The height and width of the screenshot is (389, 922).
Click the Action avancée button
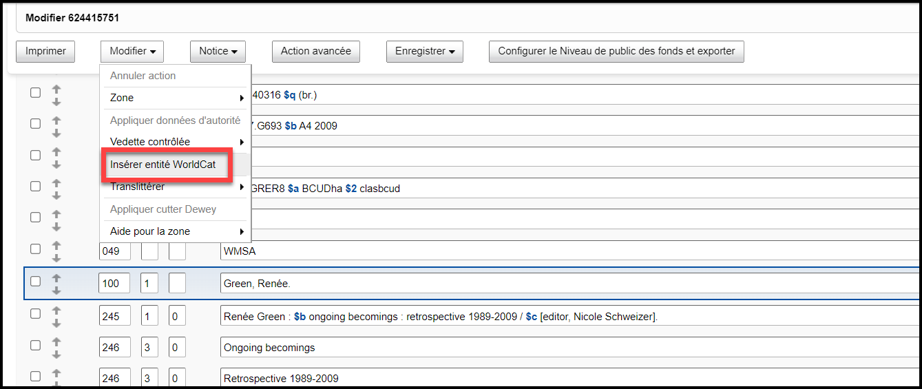click(315, 51)
